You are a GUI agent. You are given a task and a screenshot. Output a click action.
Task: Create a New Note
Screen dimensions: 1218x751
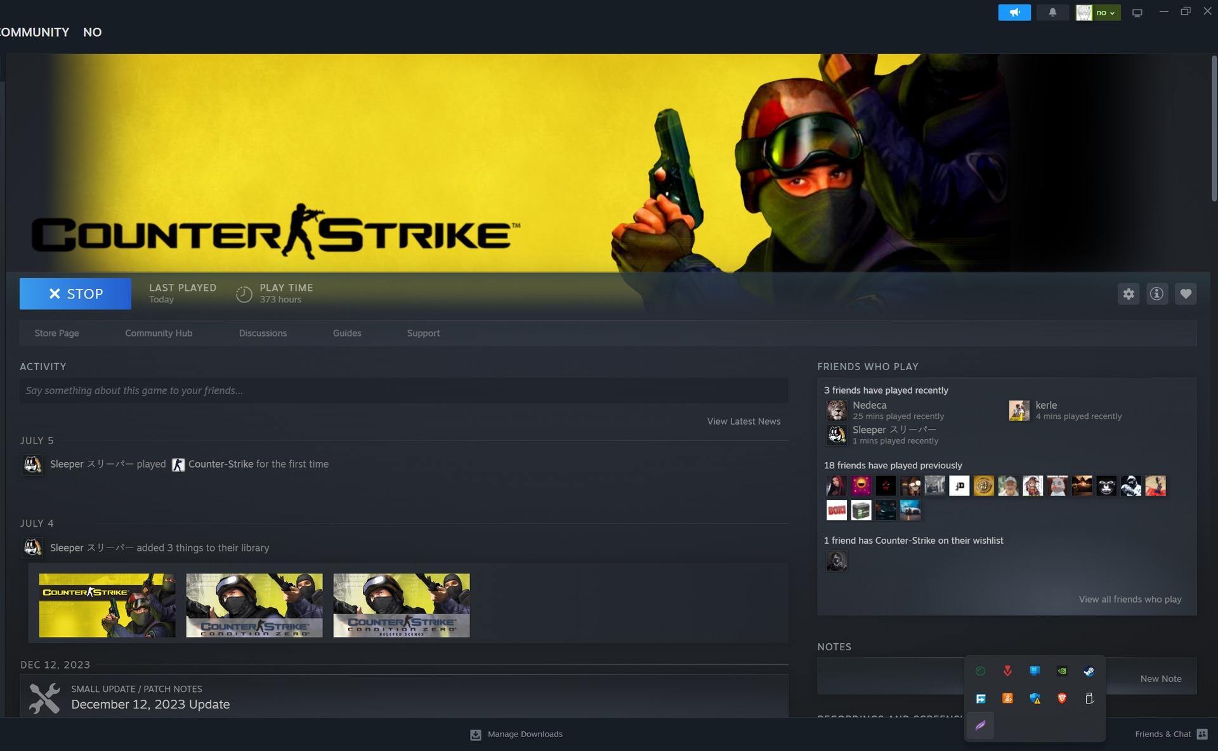pos(1160,679)
